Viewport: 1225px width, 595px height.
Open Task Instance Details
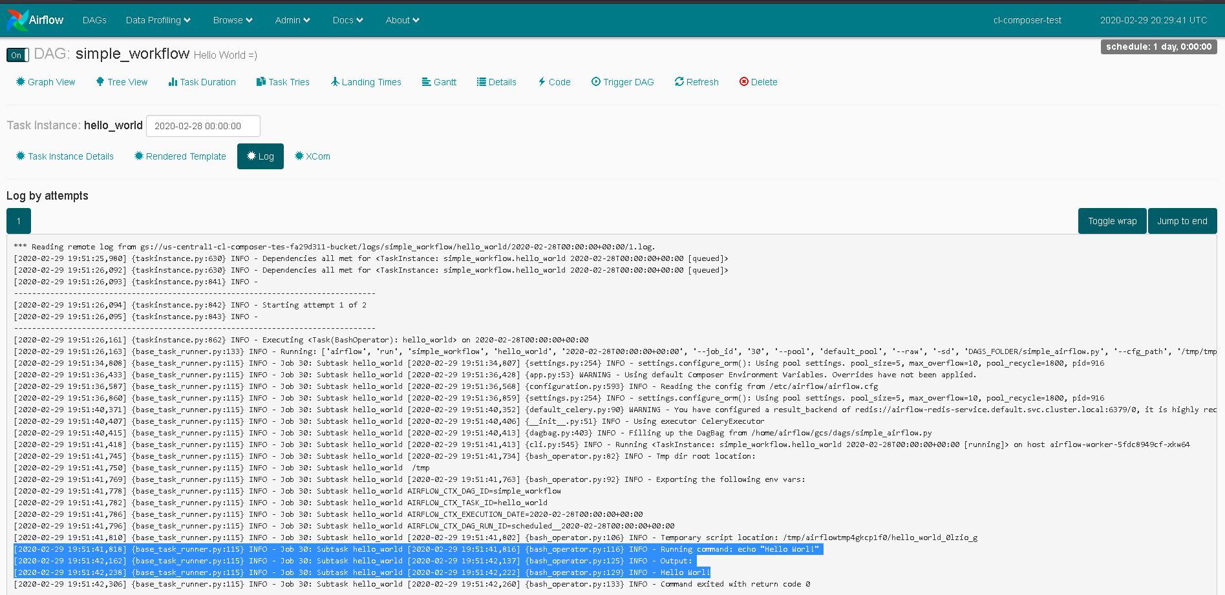(x=64, y=156)
